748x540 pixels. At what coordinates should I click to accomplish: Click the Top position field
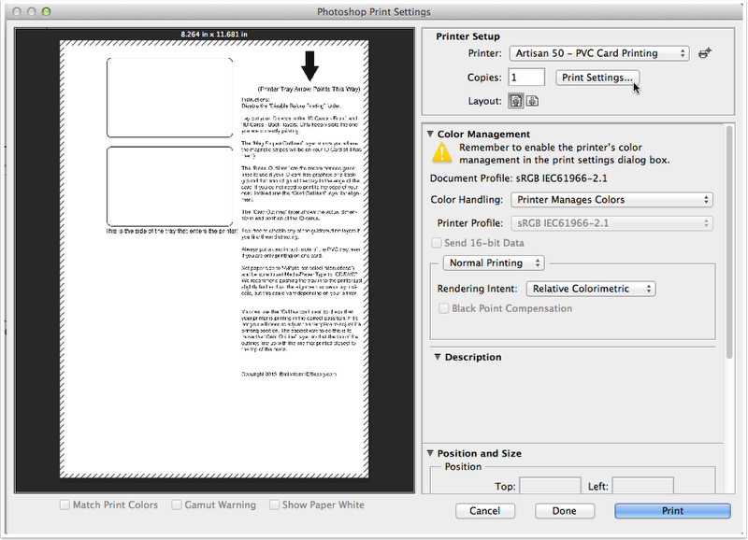550,486
